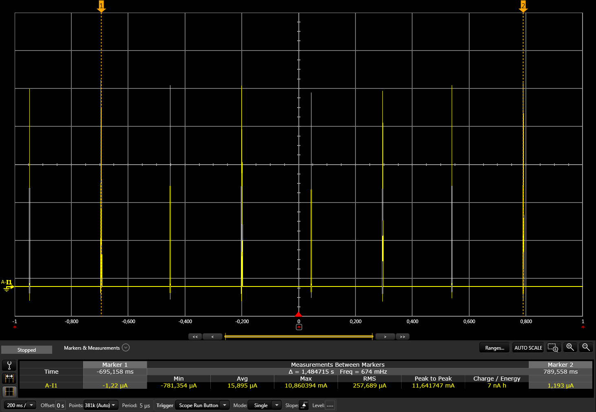Click the Peak to Peak value 11,641747 mA
The width and height of the screenshot is (596, 412).
coord(433,386)
